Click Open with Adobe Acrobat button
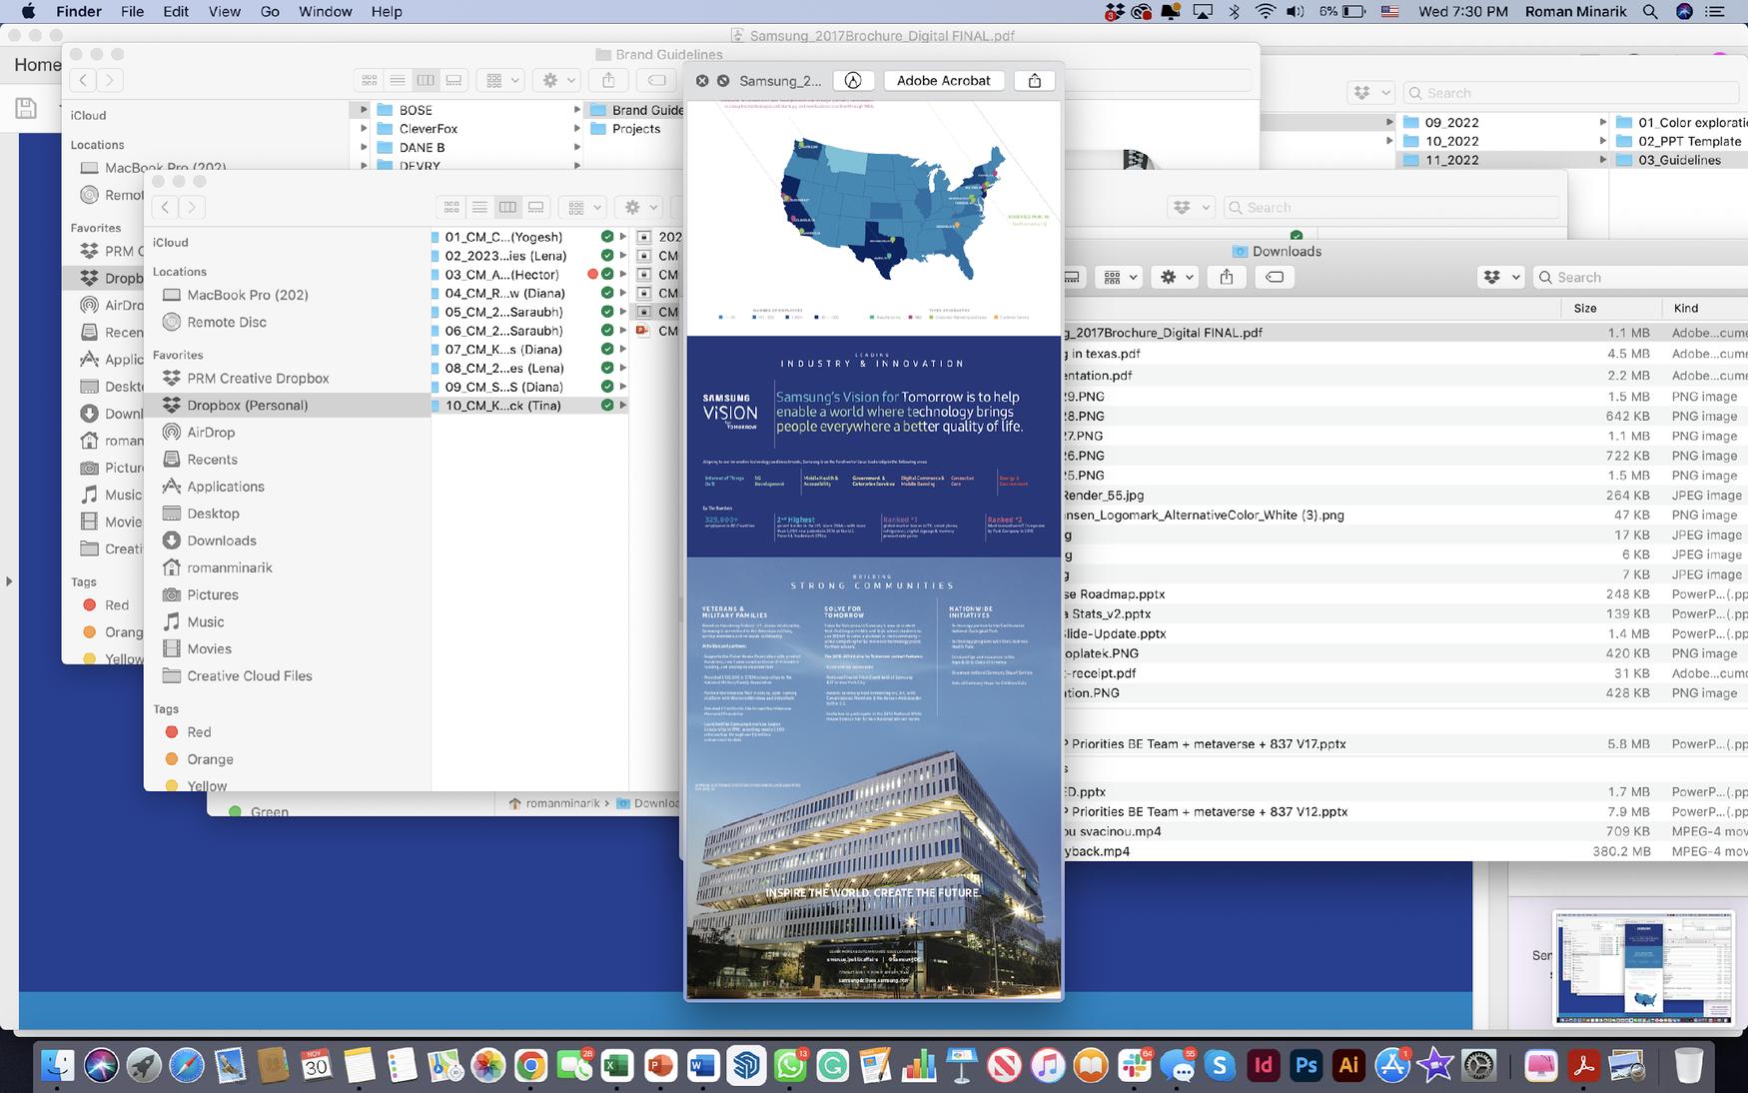This screenshot has width=1748, height=1093. tap(943, 81)
